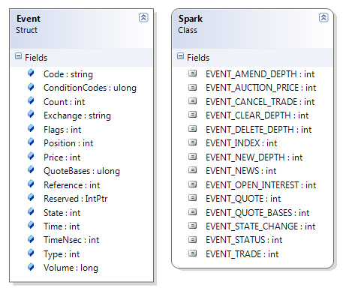
Task: Select the Position : int field
Action: (x=68, y=143)
